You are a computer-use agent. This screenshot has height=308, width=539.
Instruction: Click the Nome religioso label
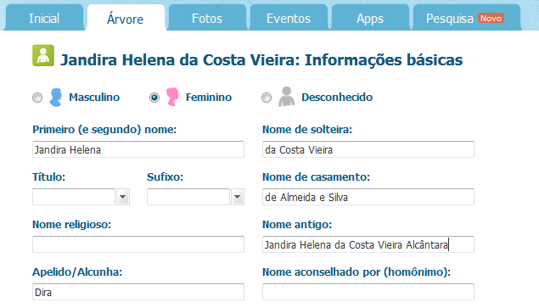coord(72,225)
